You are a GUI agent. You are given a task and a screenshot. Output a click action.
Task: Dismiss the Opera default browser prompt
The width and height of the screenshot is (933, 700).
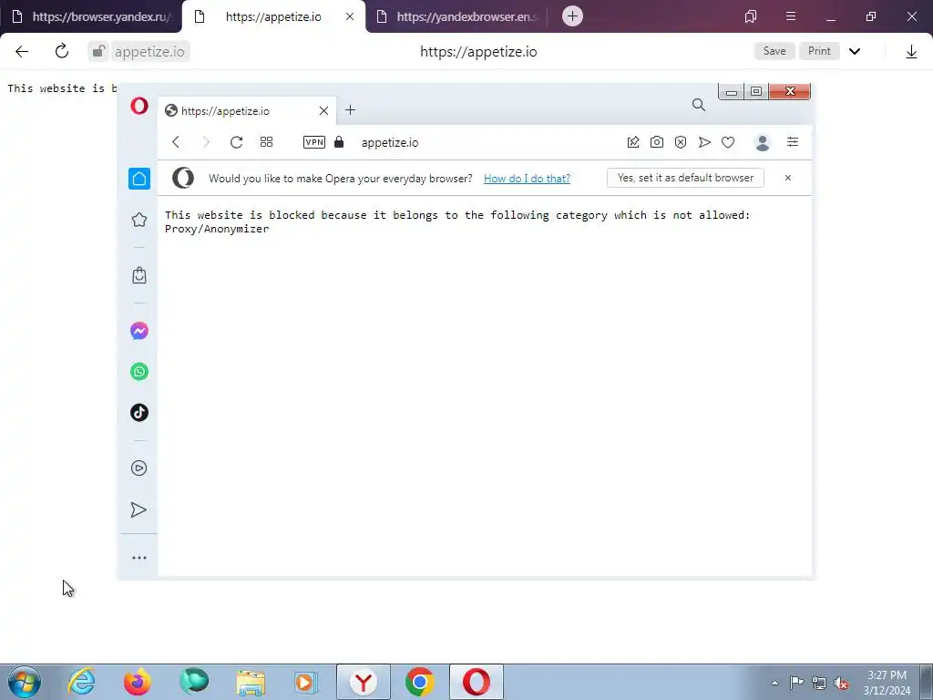point(788,178)
